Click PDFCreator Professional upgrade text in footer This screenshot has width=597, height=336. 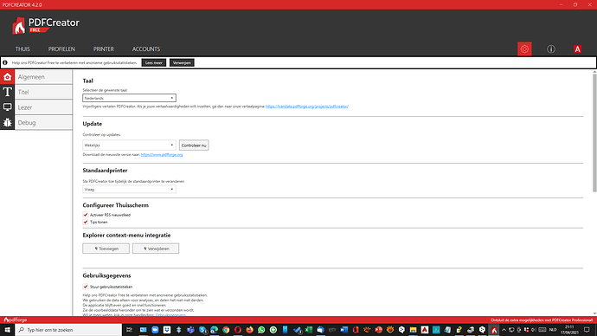(x=542, y=320)
